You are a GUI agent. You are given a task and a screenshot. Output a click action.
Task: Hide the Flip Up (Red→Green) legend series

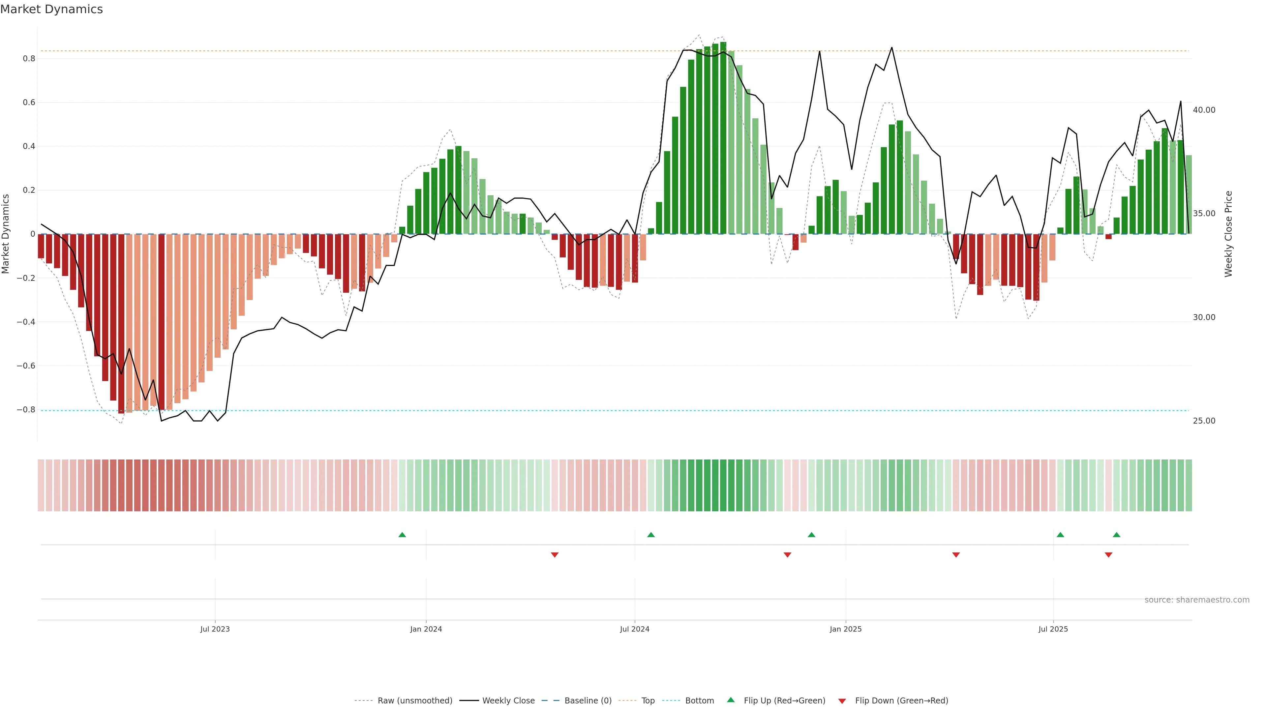[784, 701]
